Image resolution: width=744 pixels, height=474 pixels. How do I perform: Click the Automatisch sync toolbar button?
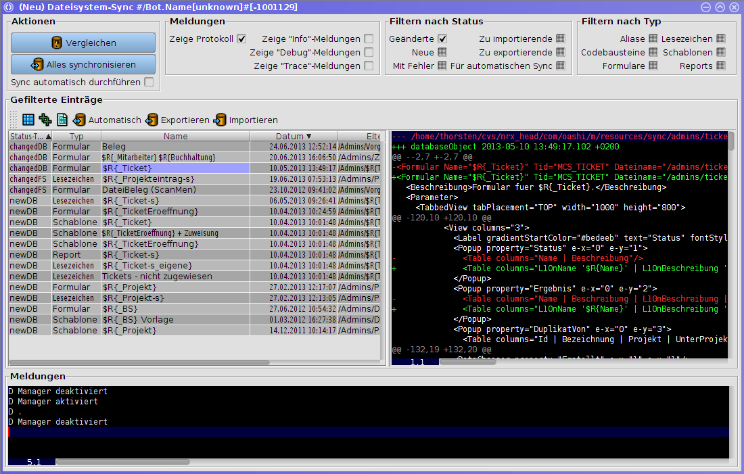click(107, 120)
